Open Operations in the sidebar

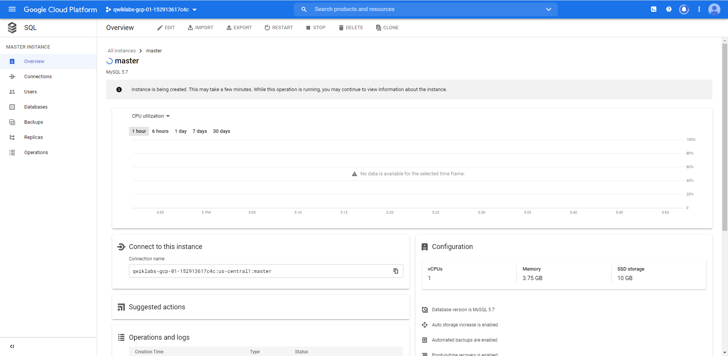tap(48, 153)
